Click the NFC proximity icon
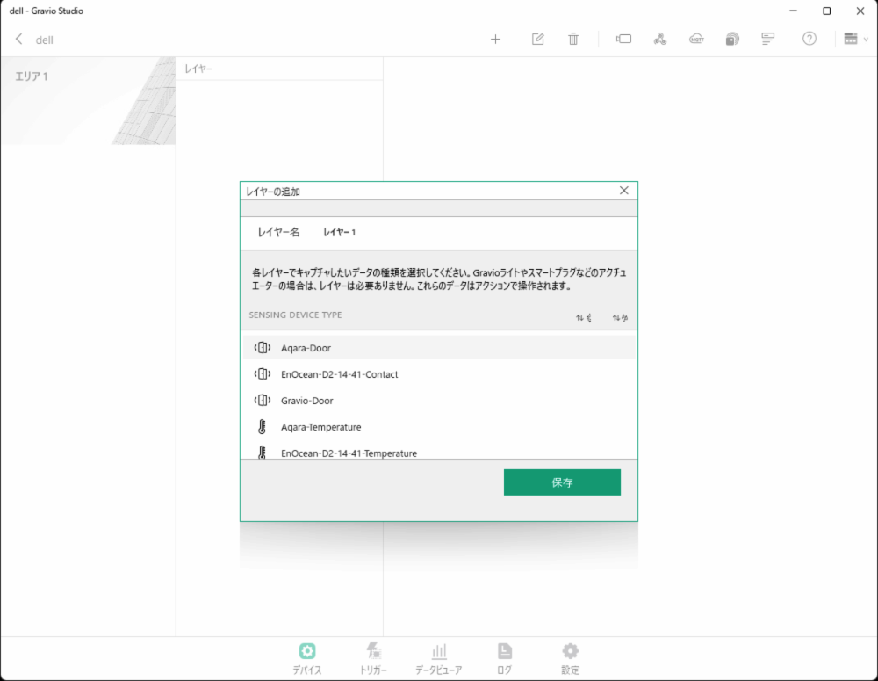Viewport: 878px width, 681px height. pos(731,39)
